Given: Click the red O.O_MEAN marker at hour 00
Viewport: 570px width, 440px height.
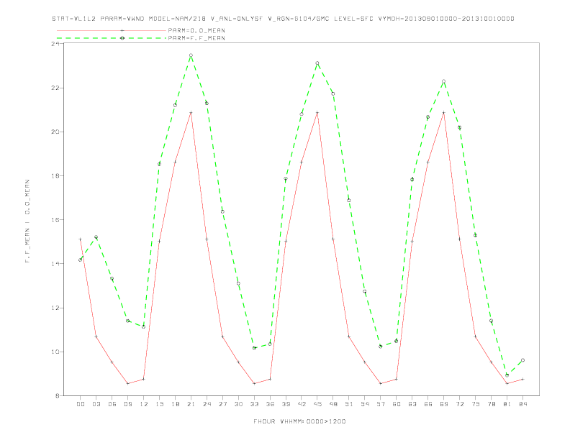Looking at the screenshot, I should coord(81,239).
